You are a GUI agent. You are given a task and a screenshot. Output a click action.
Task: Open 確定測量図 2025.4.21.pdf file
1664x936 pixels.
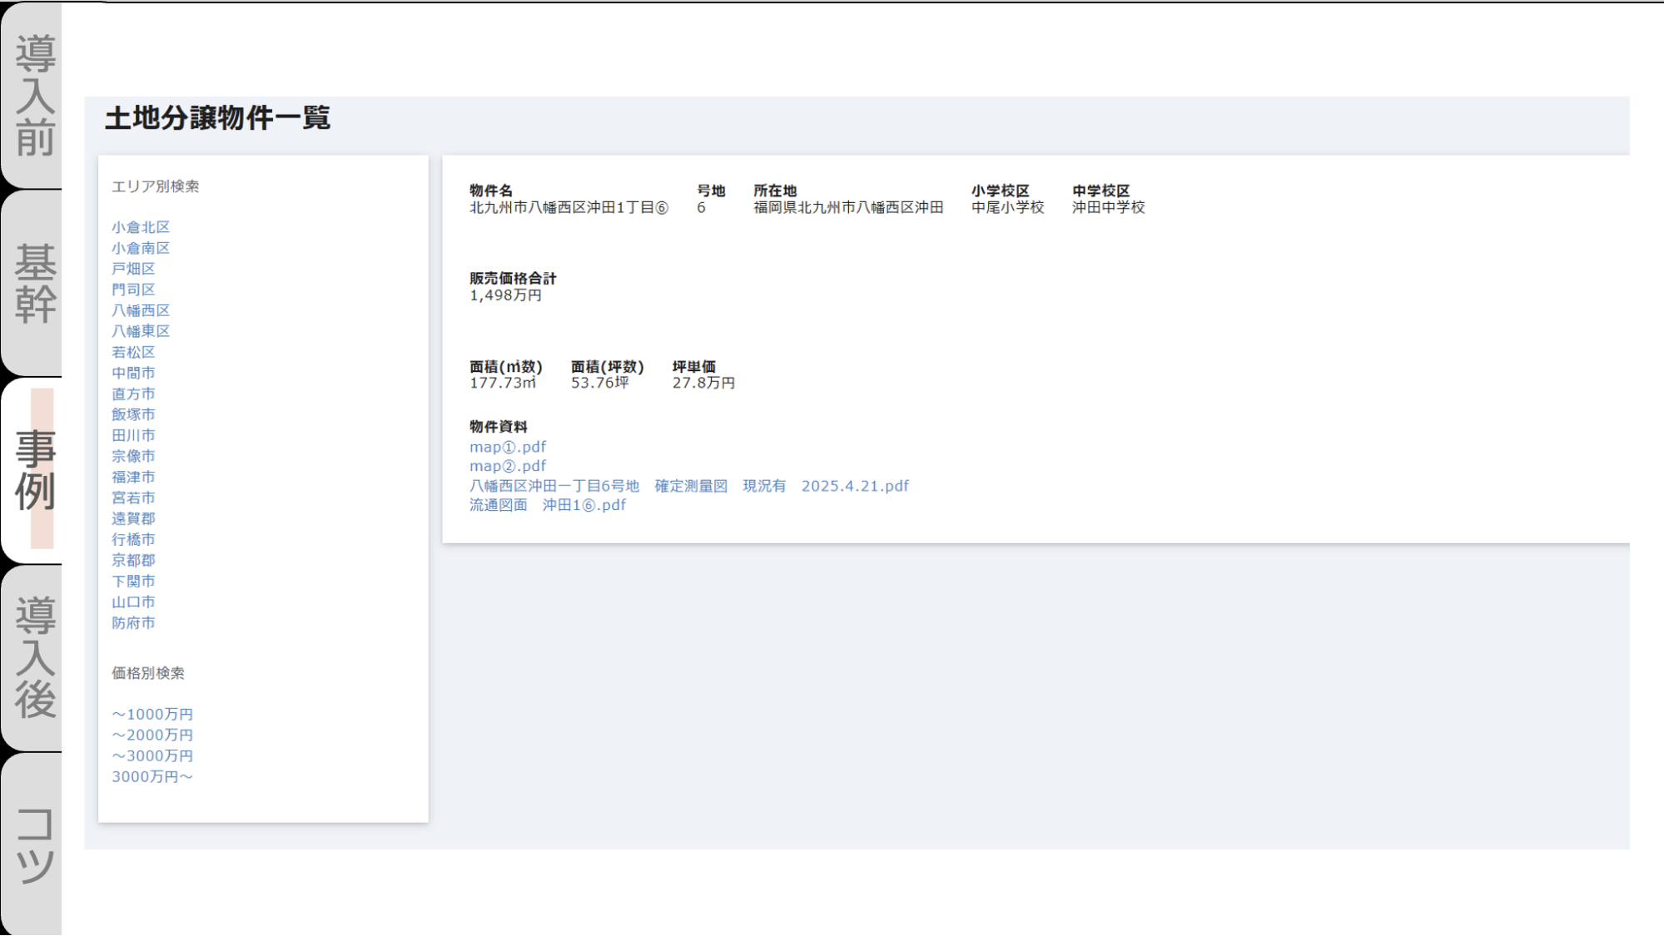tap(689, 486)
